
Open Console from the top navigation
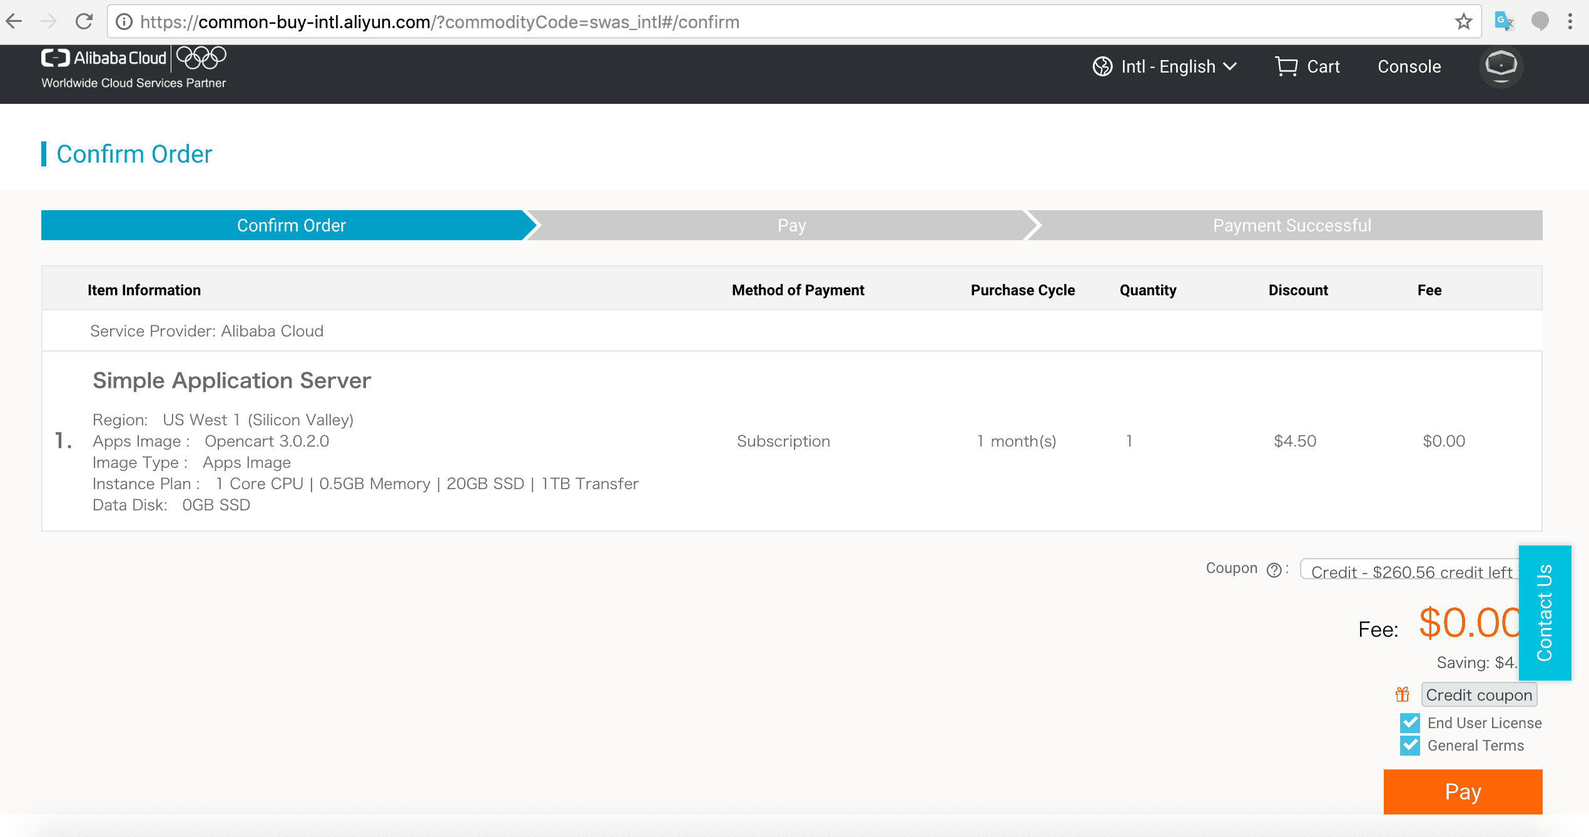(x=1409, y=66)
